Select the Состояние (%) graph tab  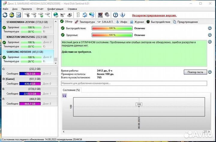[x=71, y=90]
